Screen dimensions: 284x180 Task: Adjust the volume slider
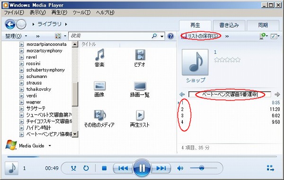pos(204,168)
